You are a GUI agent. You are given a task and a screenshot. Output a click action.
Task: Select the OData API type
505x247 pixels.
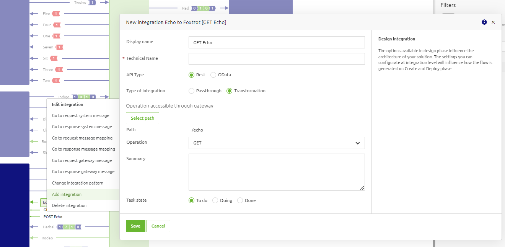[213, 75]
